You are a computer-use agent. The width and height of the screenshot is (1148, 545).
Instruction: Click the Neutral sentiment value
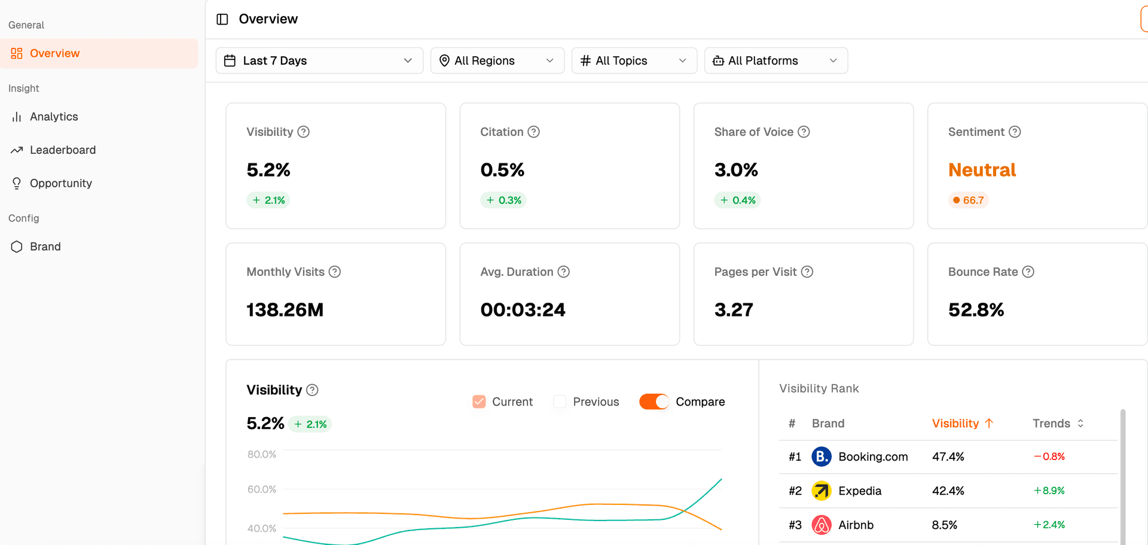982,170
